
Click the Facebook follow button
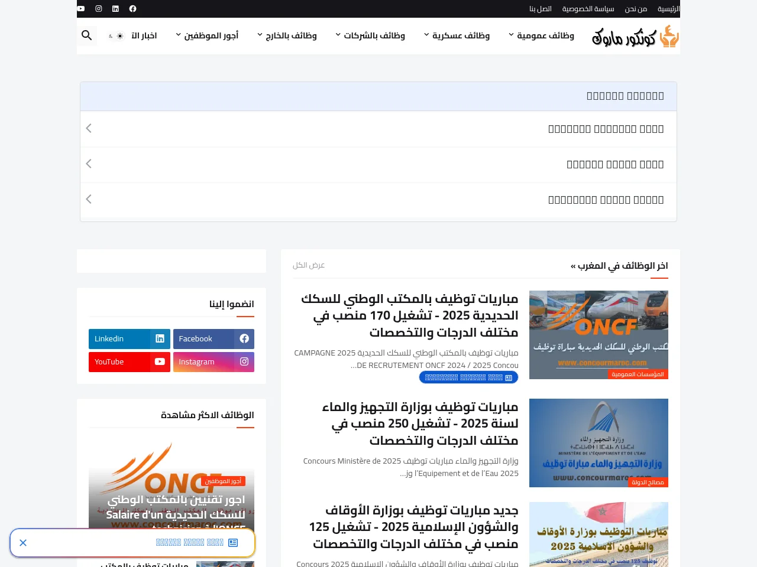point(213,339)
